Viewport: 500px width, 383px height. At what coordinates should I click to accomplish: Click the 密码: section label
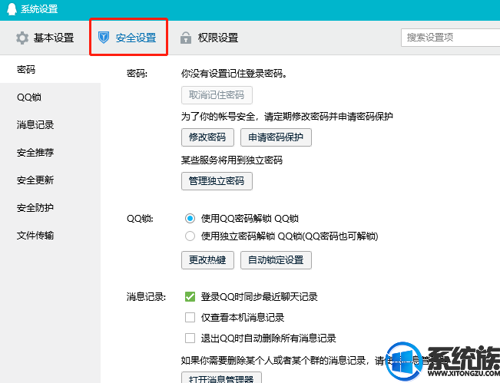click(x=137, y=74)
